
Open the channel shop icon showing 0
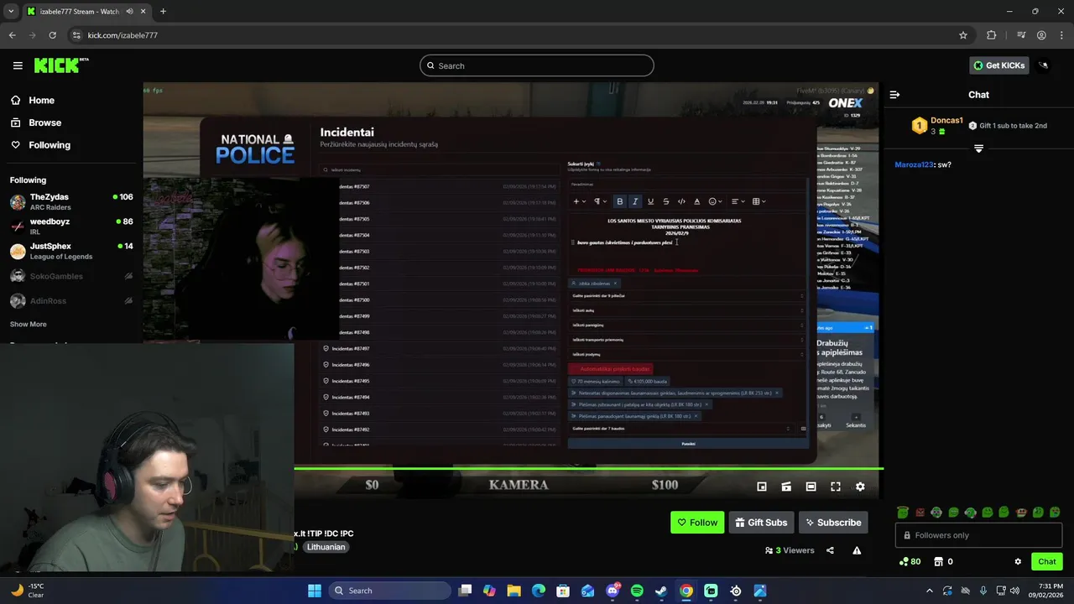pos(944,561)
